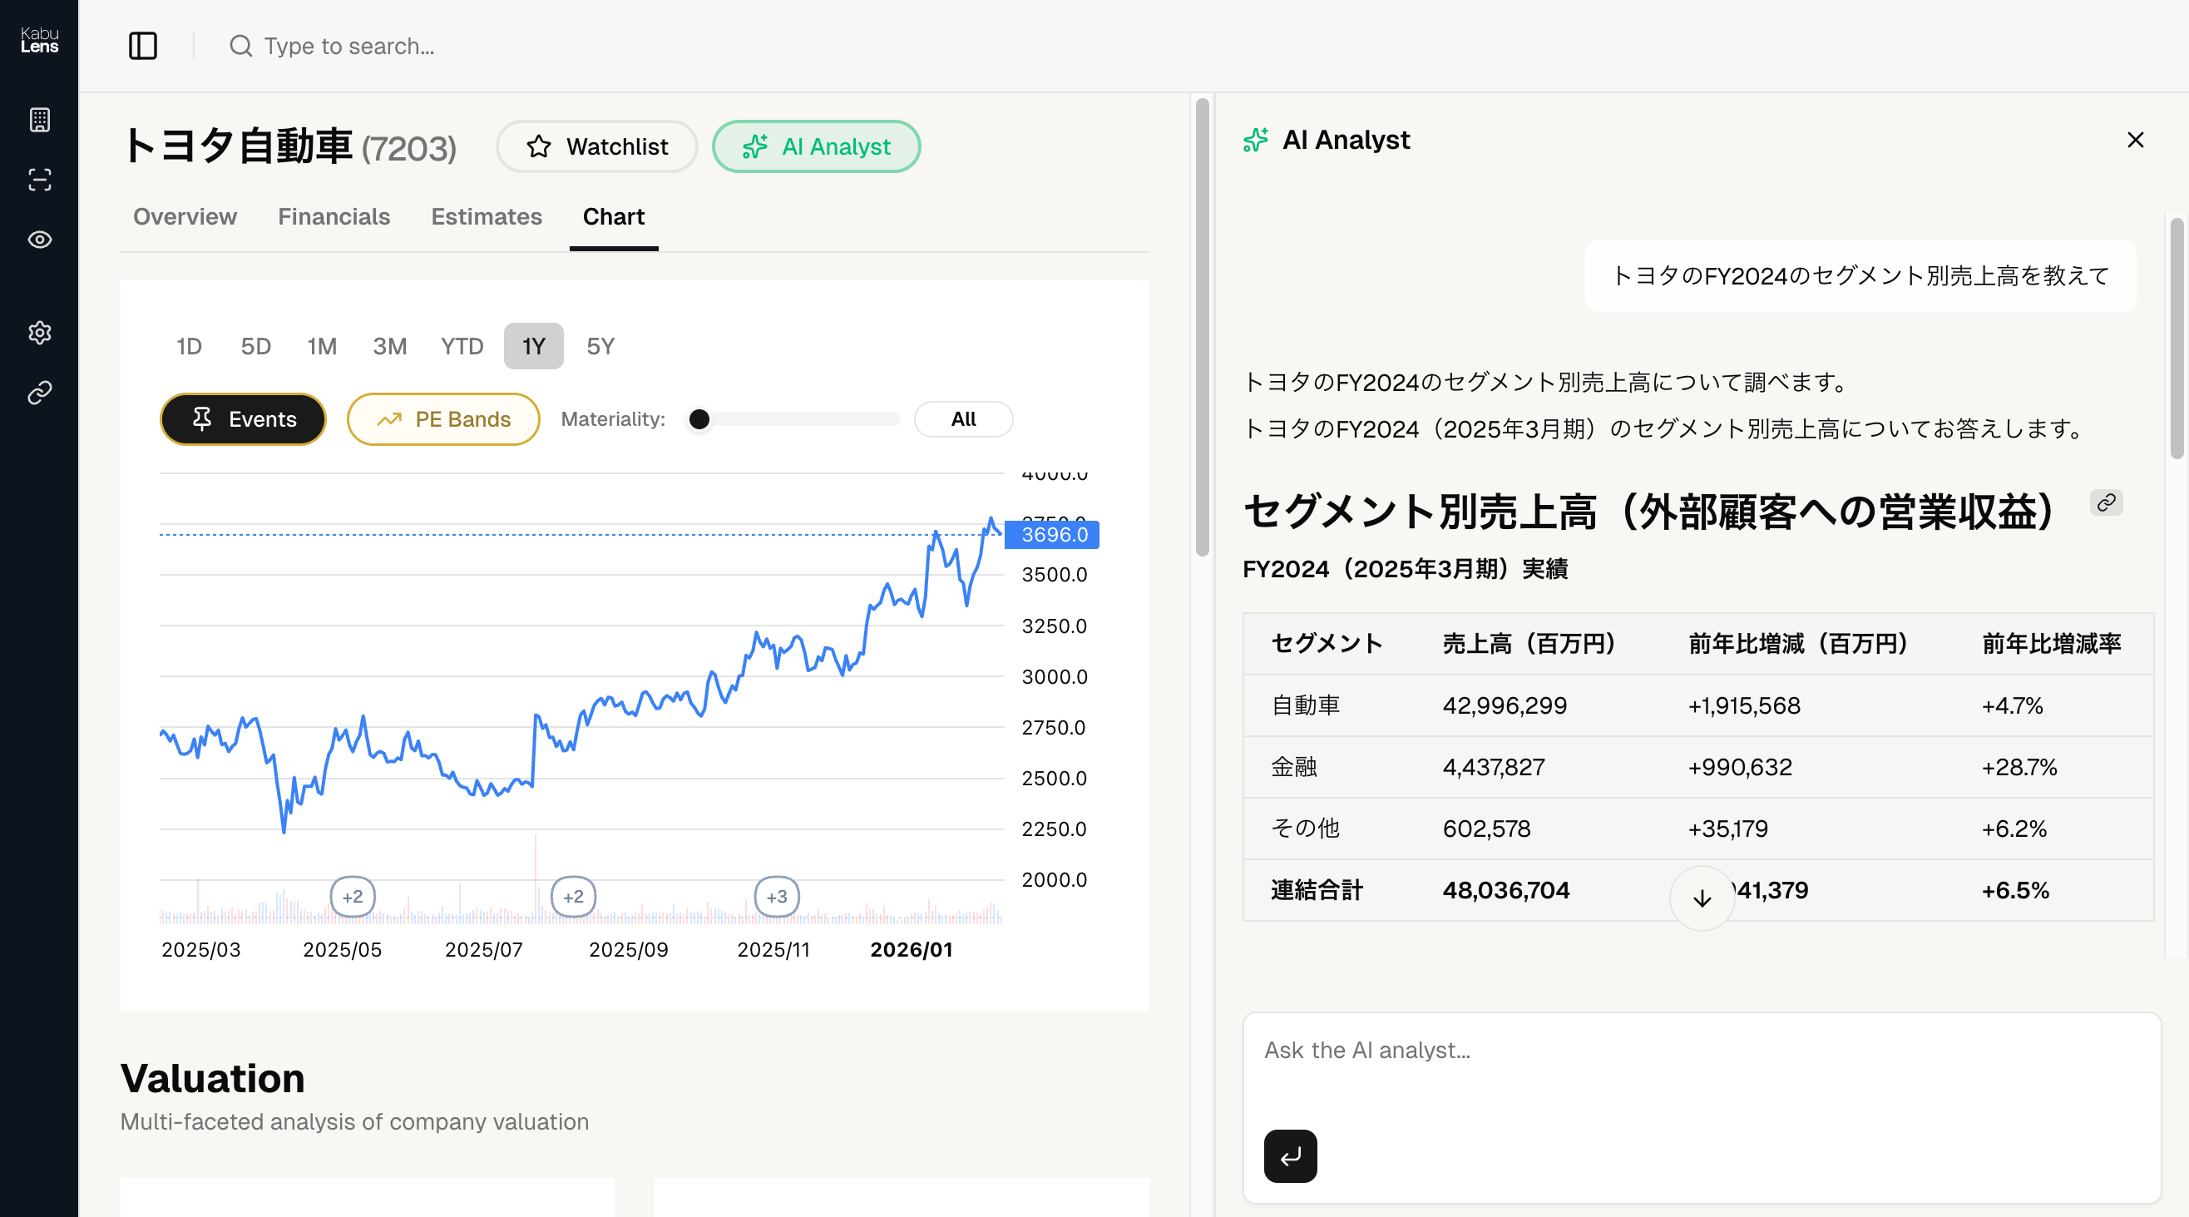Expand the +2 events marker near 2025/05
This screenshot has width=2189, height=1217.
352,897
